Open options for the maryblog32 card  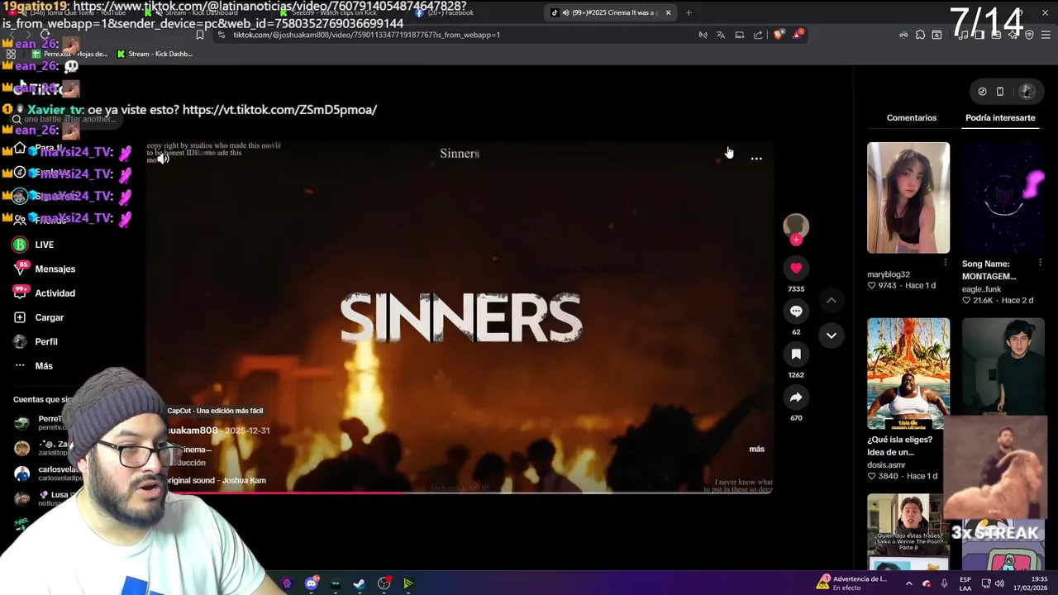click(946, 263)
